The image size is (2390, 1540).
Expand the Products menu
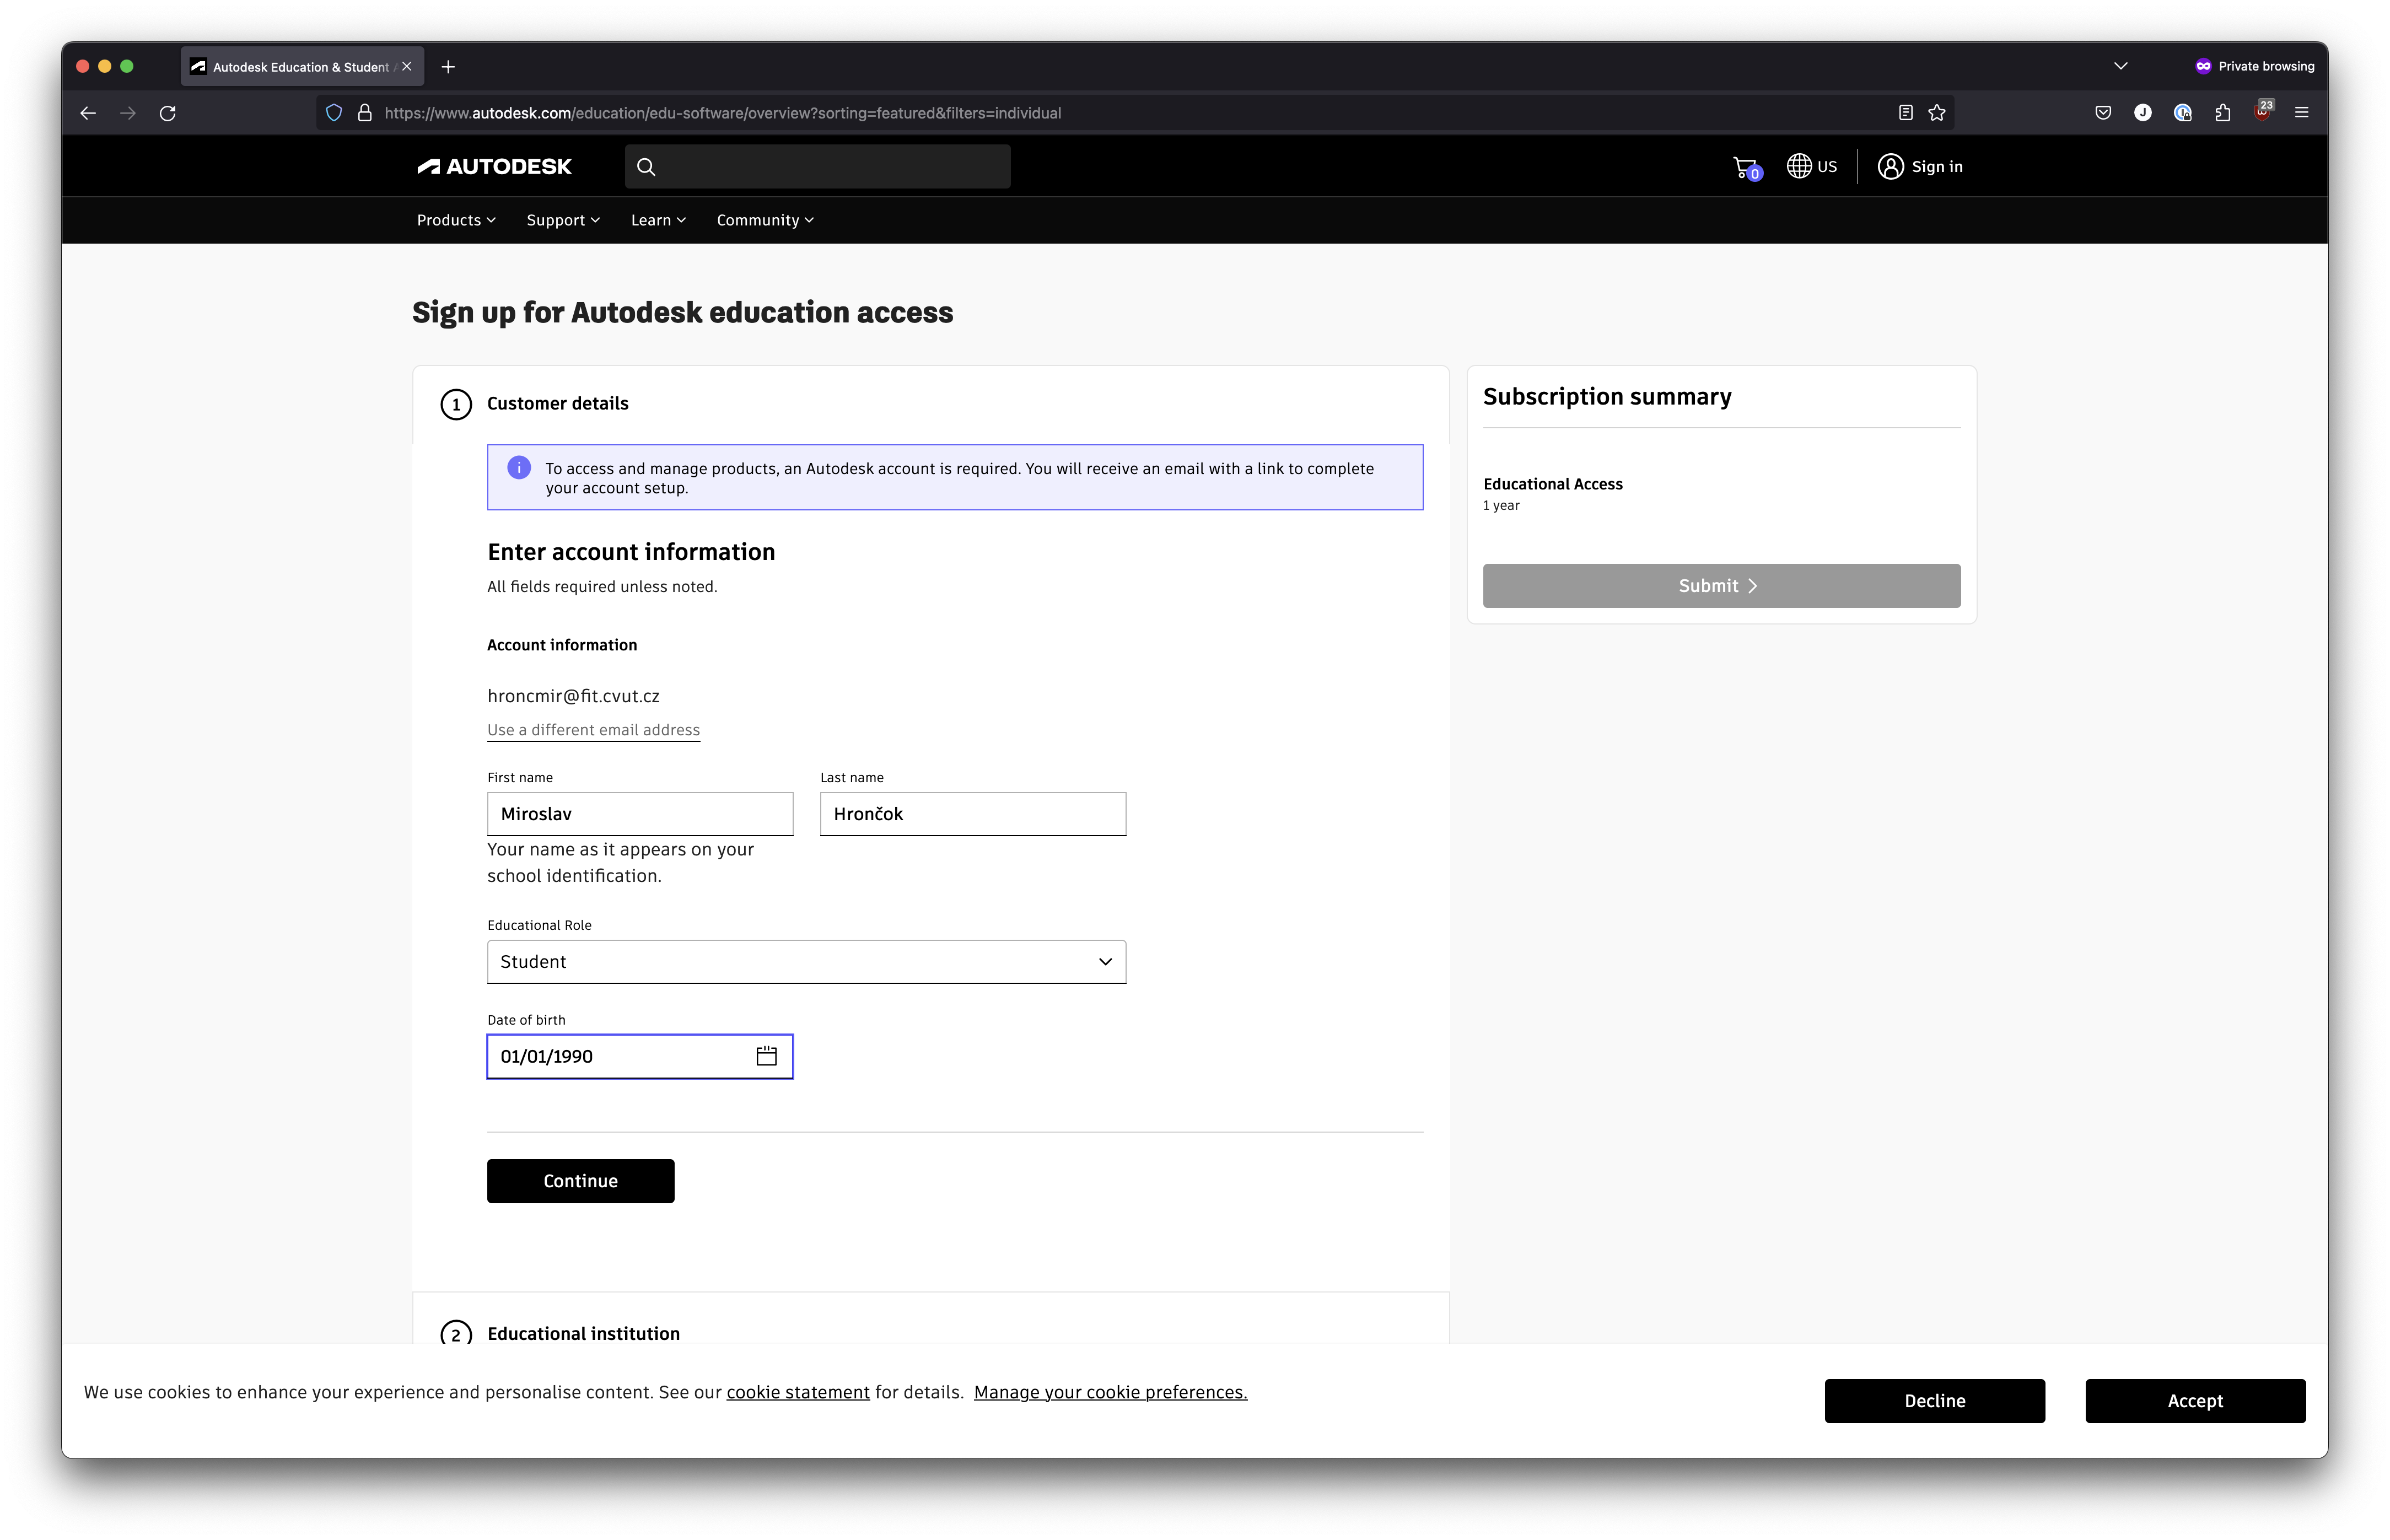coord(456,220)
